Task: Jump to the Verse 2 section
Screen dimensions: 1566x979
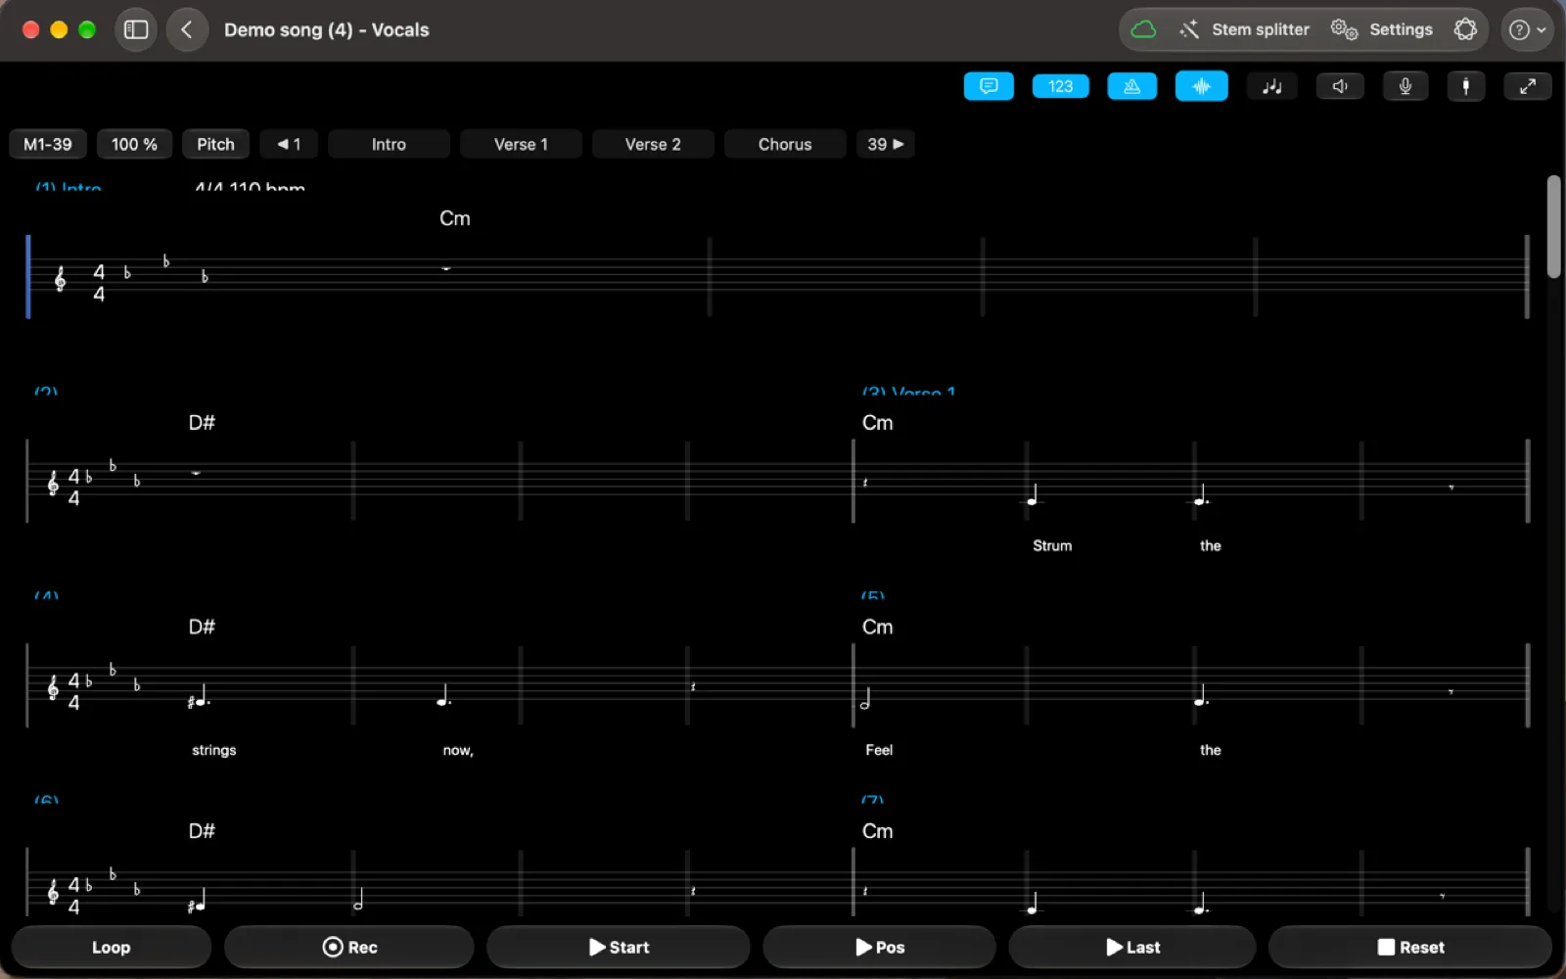Action: click(653, 144)
